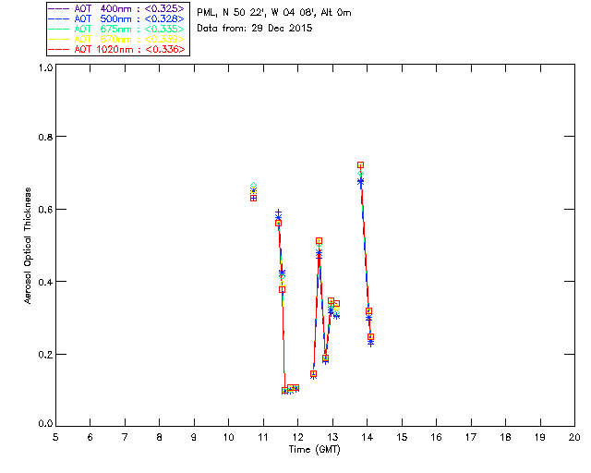The width and height of the screenshot is (591, 473).
Task: Click the 8 tick label on time axis
Action: (x=159, y=437)
